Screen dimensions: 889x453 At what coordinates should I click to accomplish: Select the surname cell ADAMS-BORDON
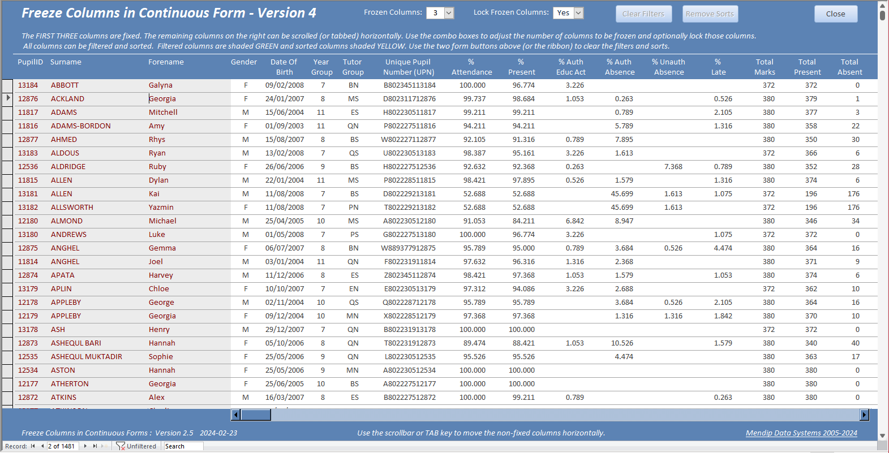(x=81, y=126)
